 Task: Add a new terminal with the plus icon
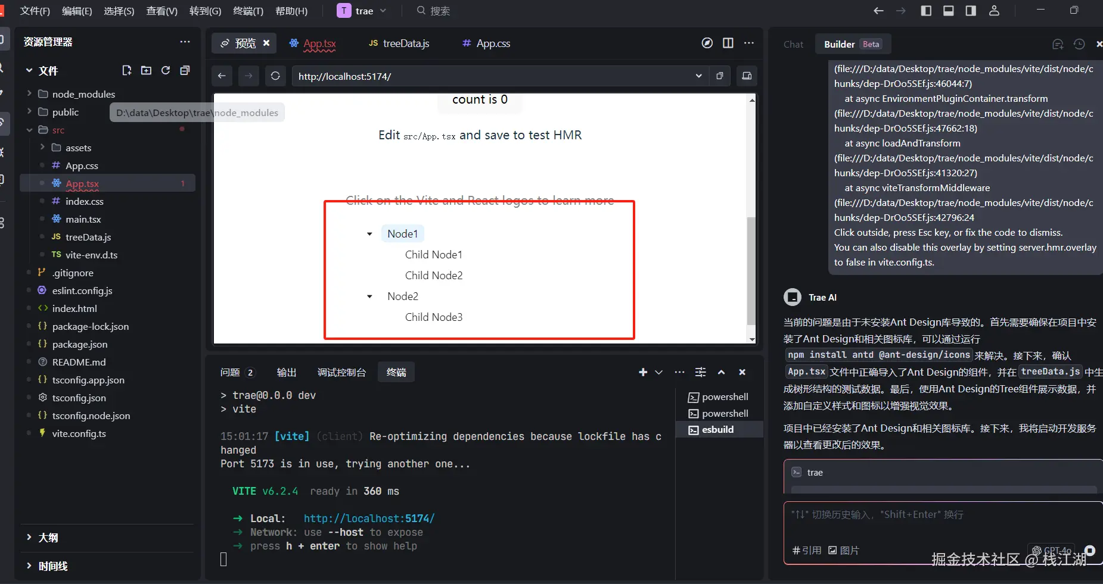(643, 372)
